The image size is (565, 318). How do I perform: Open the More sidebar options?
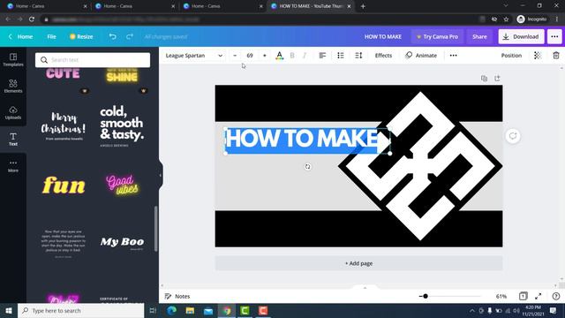pos(13,166)
